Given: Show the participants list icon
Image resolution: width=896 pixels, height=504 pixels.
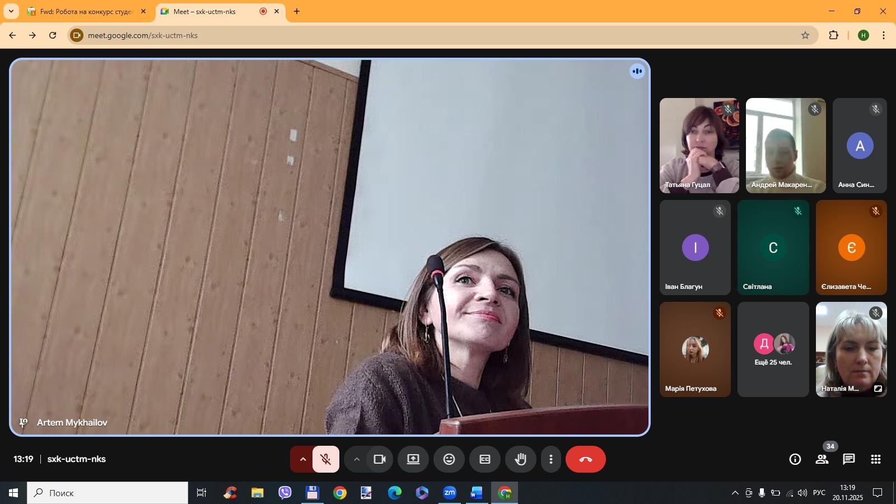Looking at the screenshot, I should click(822, 459).
